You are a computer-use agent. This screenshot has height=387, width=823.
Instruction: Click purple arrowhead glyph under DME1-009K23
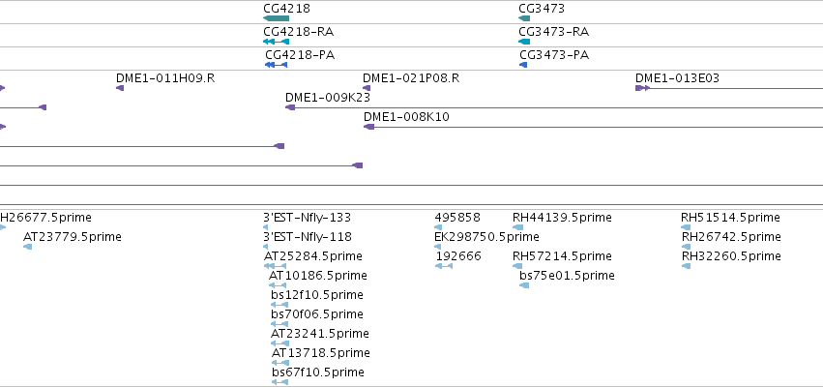[290, 107]
